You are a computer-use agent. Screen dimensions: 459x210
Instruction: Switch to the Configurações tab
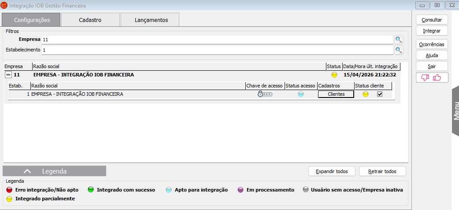tap(31, 20)
